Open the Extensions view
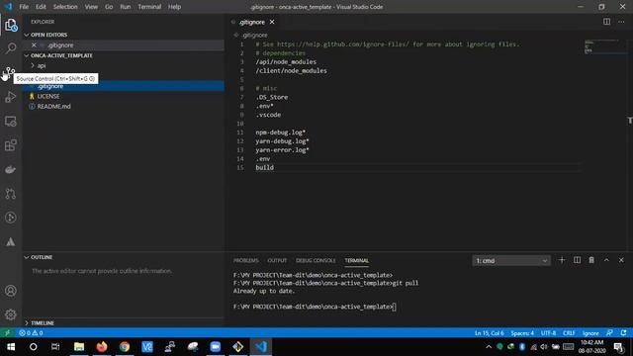633x356 pixels. point(11,145)
